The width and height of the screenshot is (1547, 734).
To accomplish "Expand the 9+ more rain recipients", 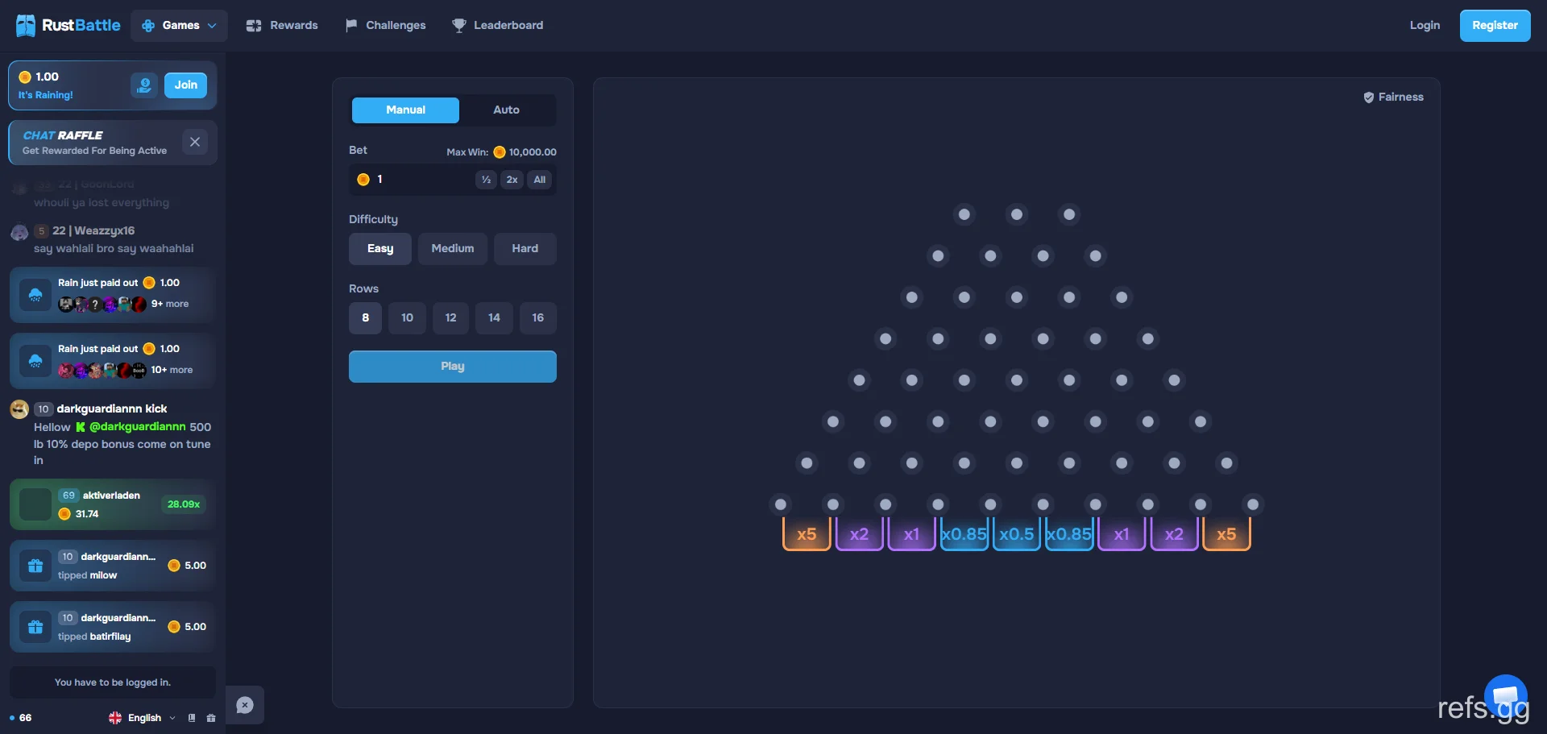I will click(x=170, y=304).
